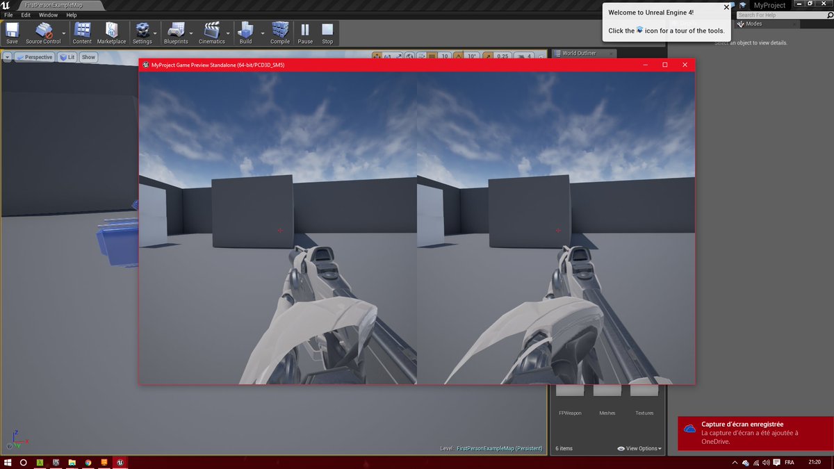Open the Edit menu
This screenshot has height=469, width=834.
coord(26,15)
